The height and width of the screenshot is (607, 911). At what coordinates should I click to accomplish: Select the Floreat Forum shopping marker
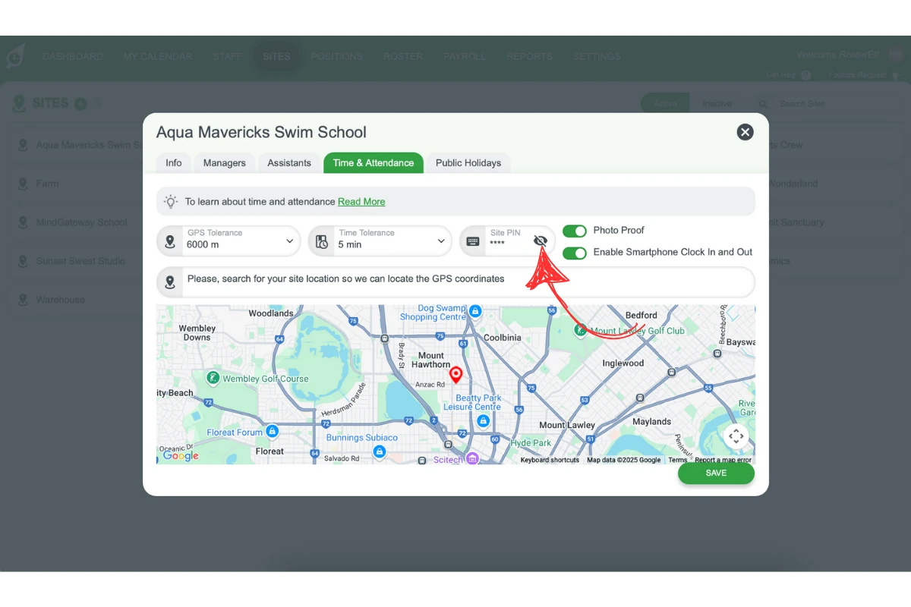pos(272,432)
